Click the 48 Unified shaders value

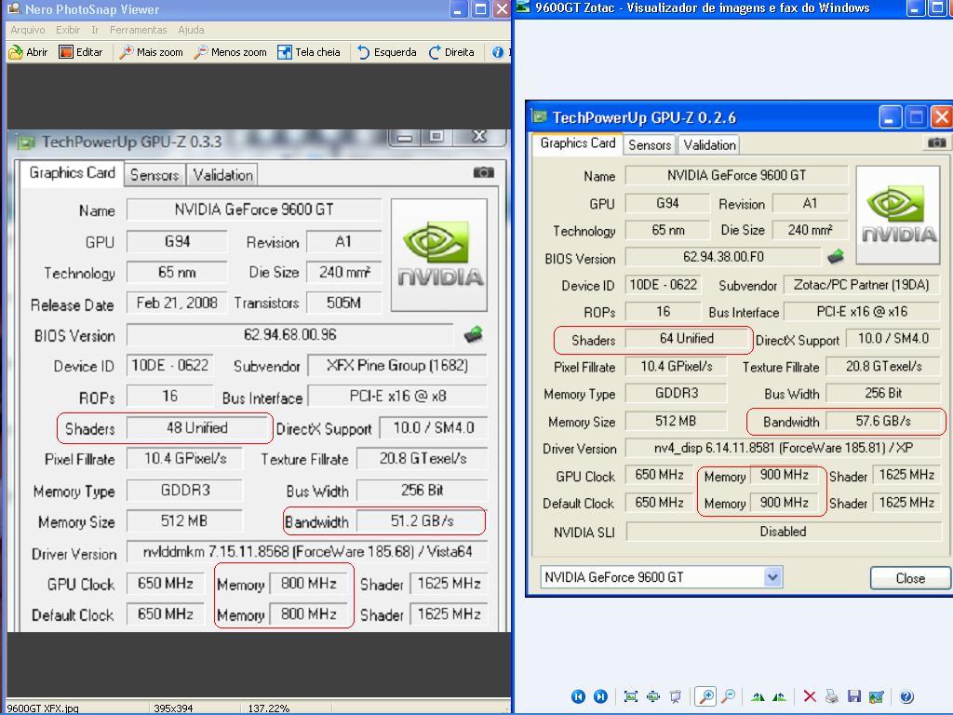click(x=197, y=428)
